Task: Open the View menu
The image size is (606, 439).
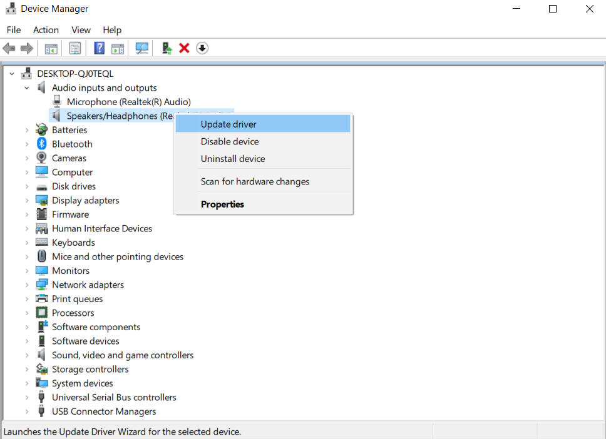Action: (81, 30)
